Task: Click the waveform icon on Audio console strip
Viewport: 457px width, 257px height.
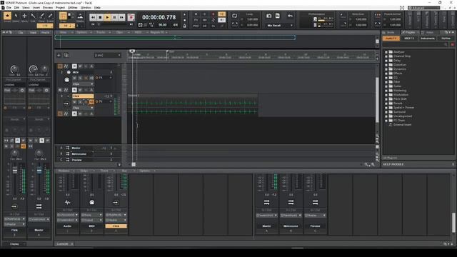Action: [68, 202]
